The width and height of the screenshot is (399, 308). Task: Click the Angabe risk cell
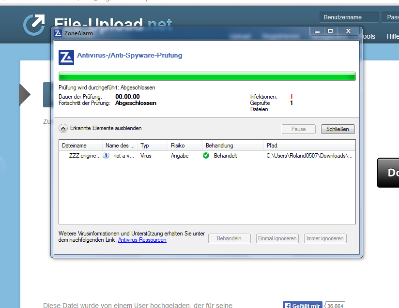pyautogui.click(x=180, y=156)
